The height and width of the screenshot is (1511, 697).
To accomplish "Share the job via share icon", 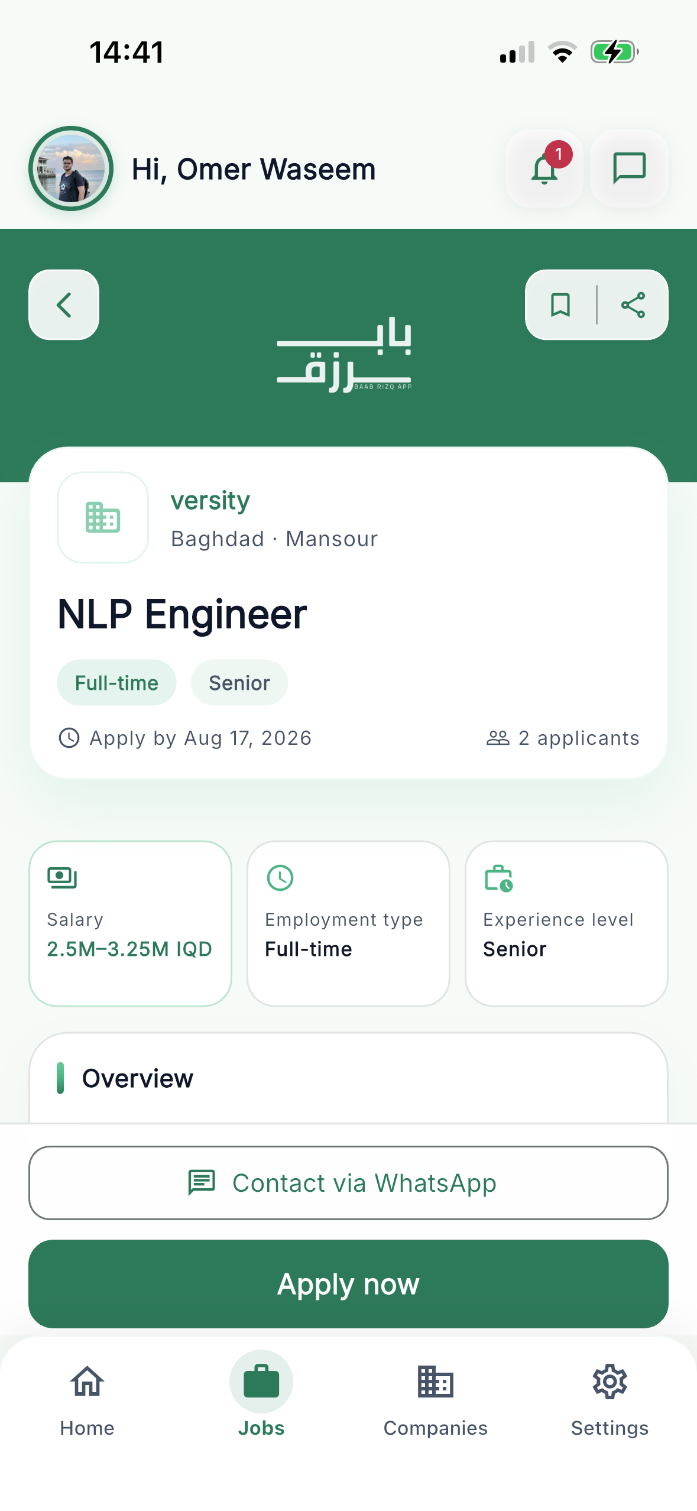I will [633, 305].
